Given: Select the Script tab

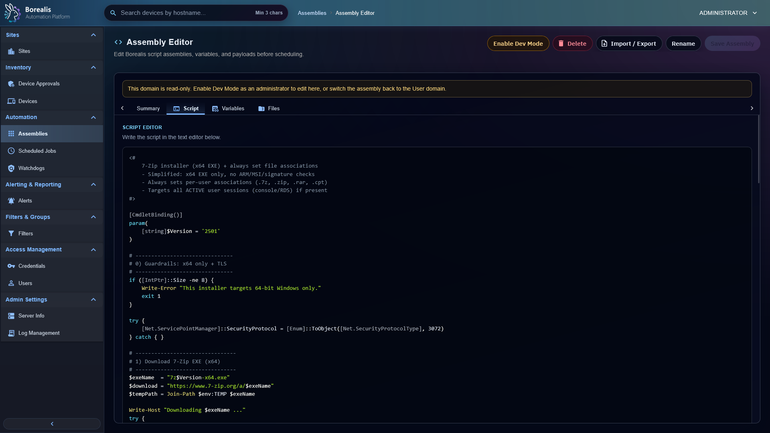Looking at the screenshot, I should click(x=186, y=109).
